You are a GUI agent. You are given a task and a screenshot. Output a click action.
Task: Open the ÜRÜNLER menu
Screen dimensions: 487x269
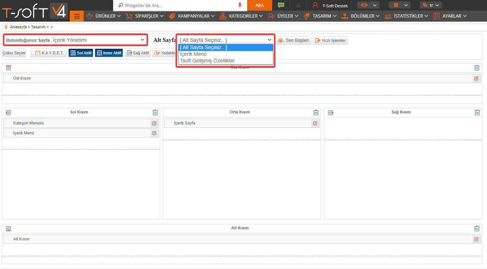click(x=103, y=16)
